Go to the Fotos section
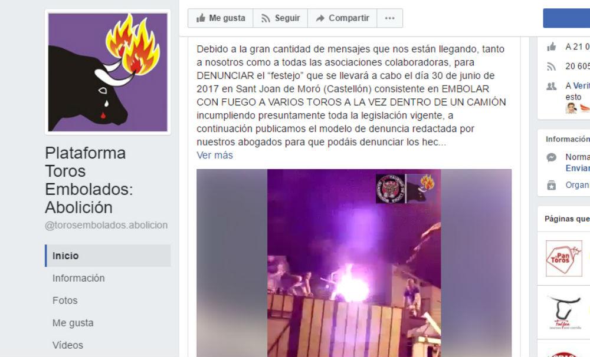The width and height of the screenshot is (590, 357). coord(65,300)
